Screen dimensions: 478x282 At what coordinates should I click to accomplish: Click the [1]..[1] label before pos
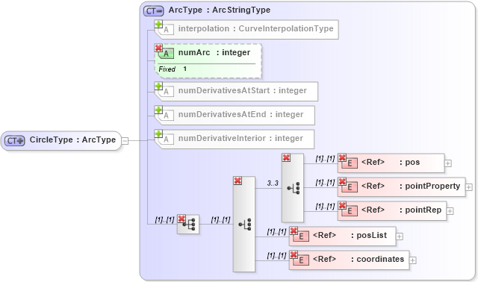(326, 158)
